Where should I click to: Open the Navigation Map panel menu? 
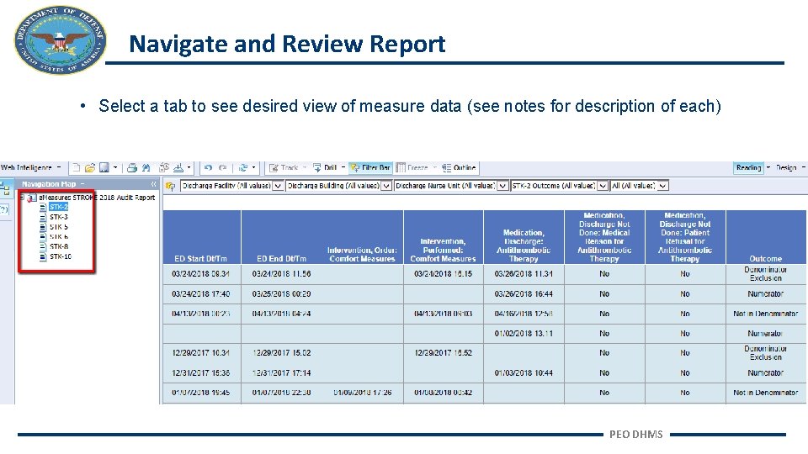(82, 184)
